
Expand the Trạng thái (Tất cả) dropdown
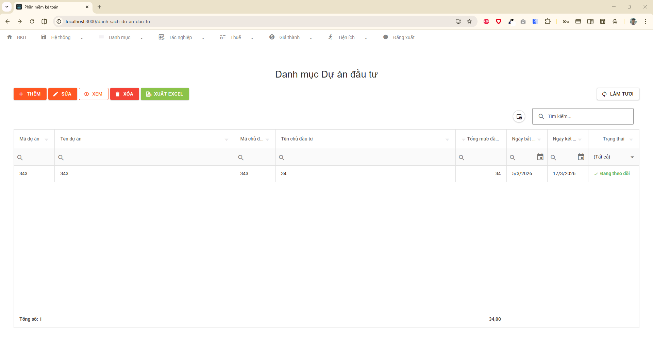point(632,157)
